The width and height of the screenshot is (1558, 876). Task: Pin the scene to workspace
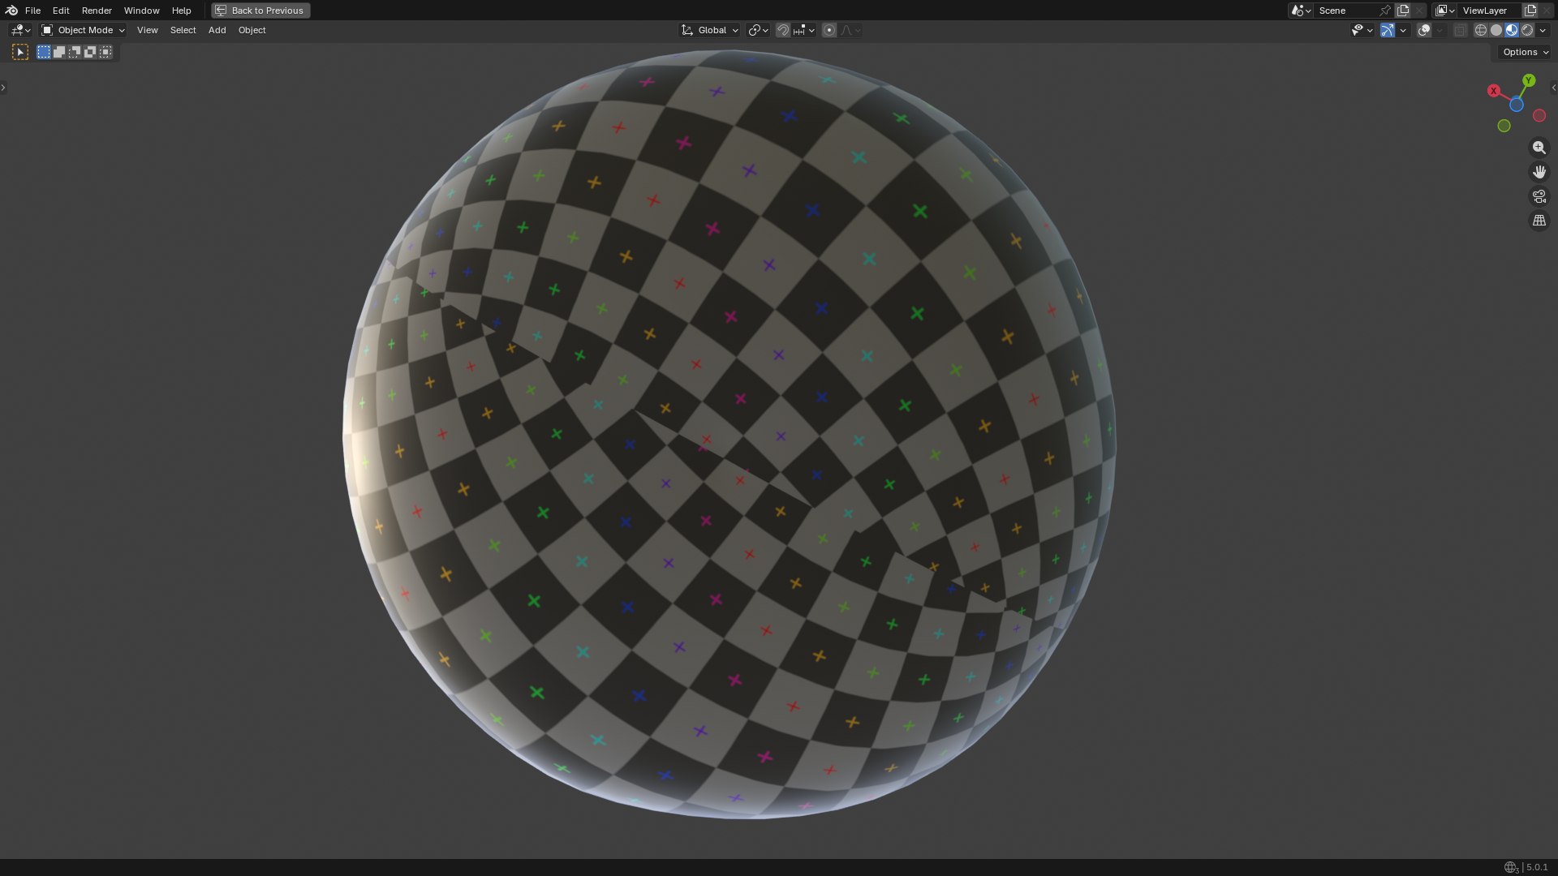pos(1385,11)
